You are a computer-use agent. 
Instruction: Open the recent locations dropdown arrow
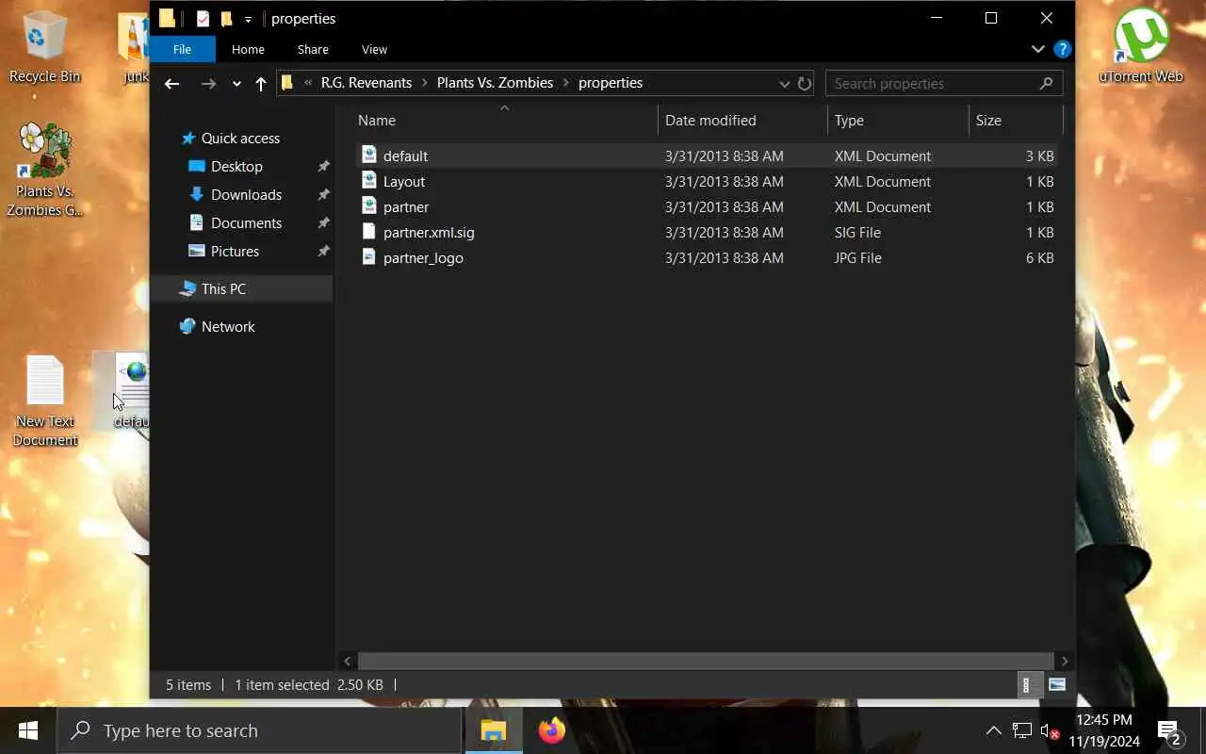click(236, 84)
